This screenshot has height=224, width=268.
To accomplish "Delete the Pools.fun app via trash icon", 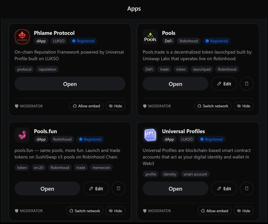I will [x=119, y=189].
